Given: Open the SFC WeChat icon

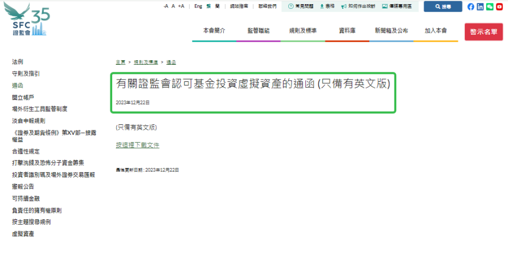Looking at the screenshot, I should tap(490, 6).
